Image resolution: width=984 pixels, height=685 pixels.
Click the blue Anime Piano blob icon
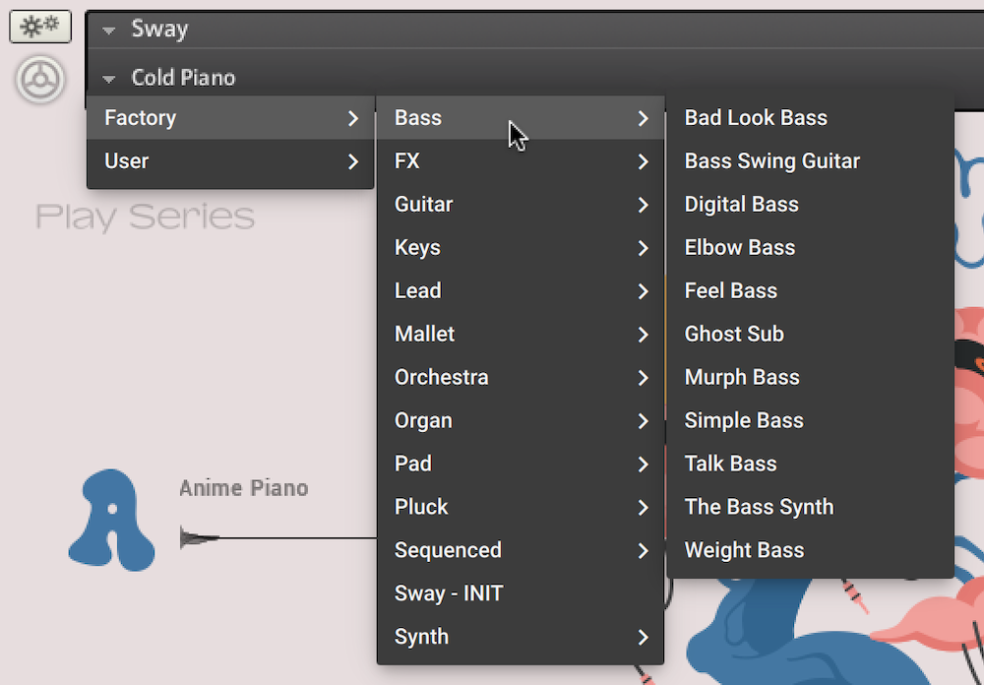point(110,520)
